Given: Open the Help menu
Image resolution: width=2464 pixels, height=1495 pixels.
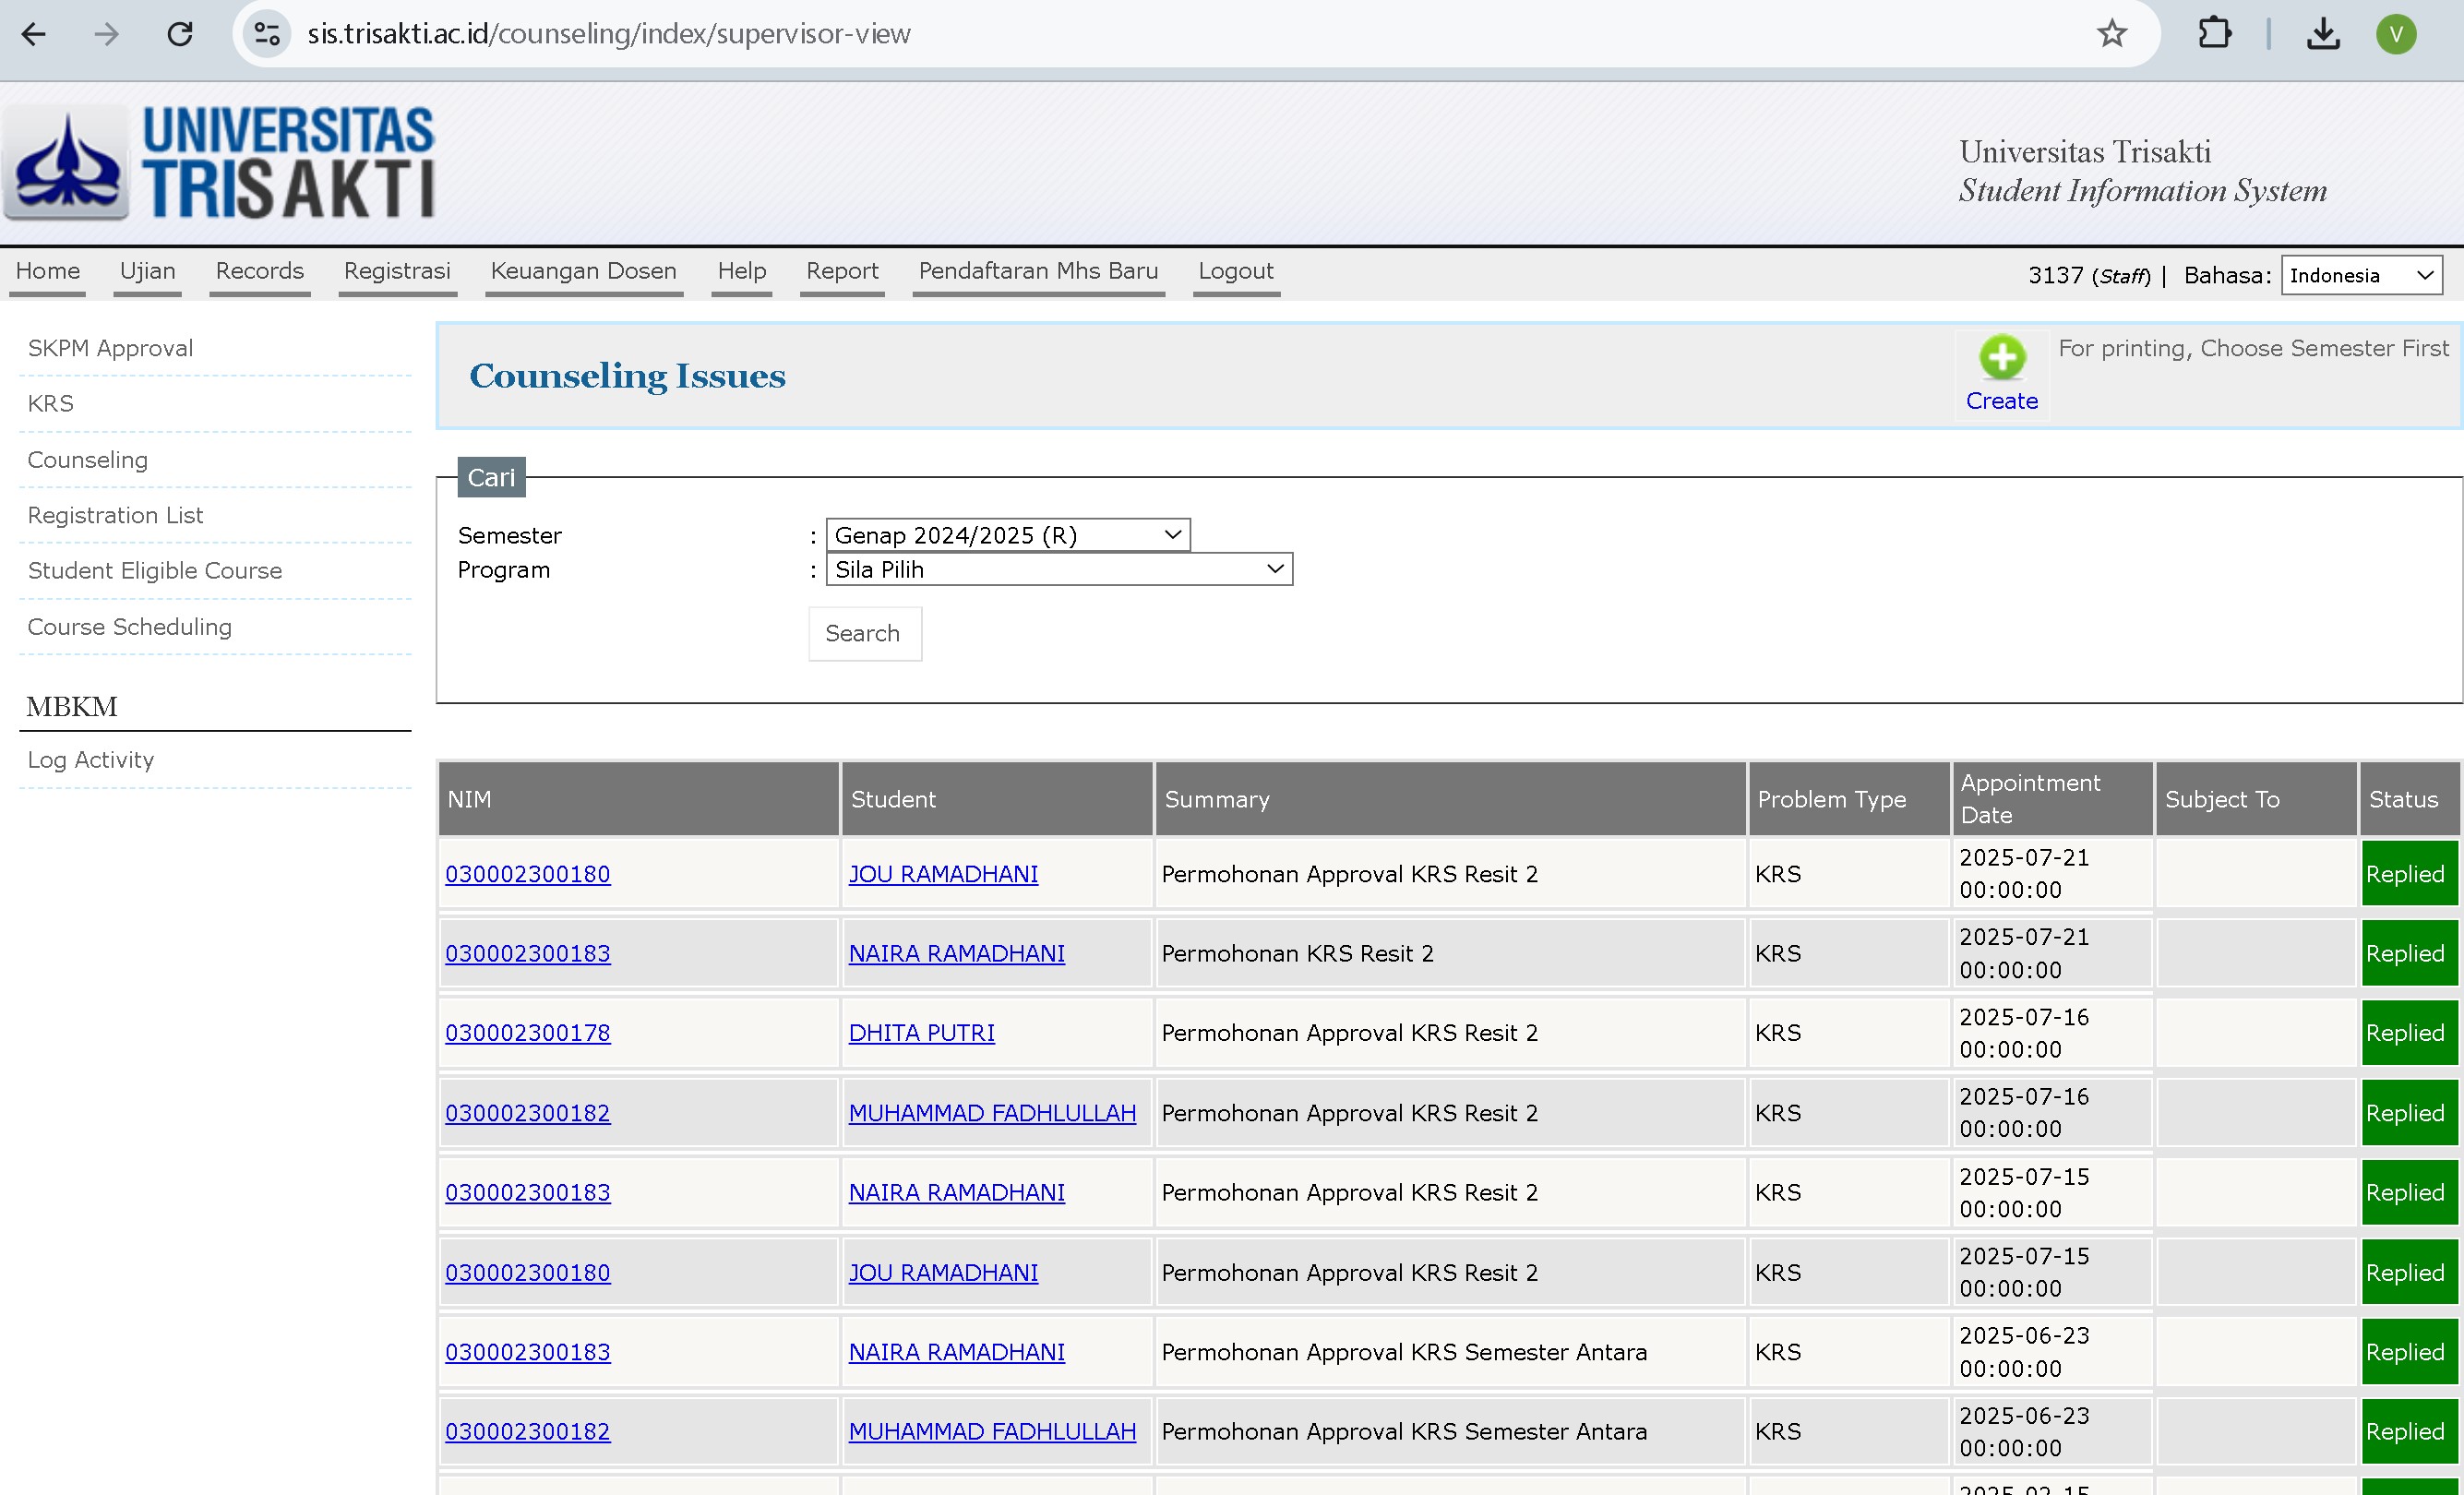Looking at the screenshot, I should (x=742, y=271).
